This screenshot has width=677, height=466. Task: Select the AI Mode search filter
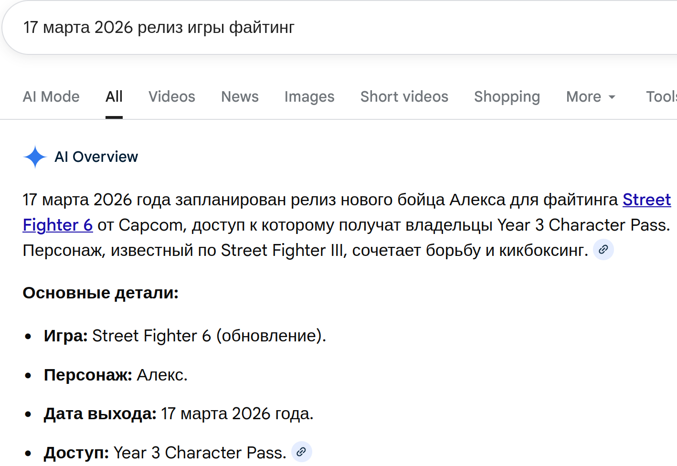[x=51, y=96]
